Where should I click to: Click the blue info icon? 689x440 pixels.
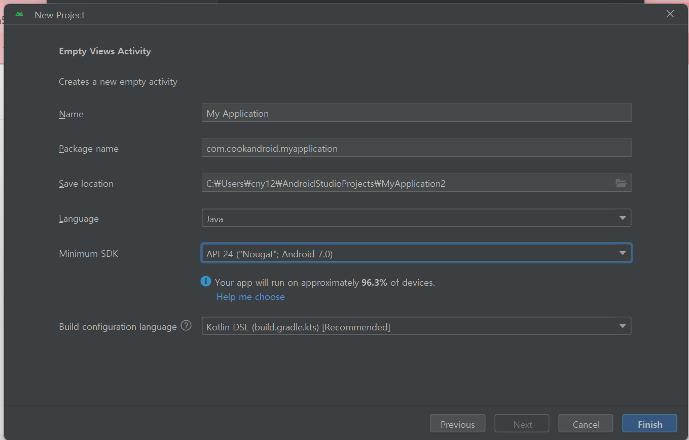pyautogui.click(x=206, y=282)
